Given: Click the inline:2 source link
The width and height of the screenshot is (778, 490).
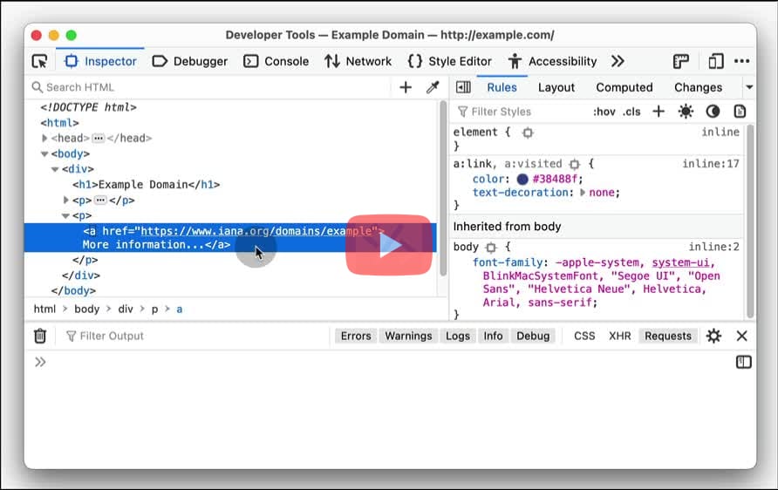Looking at the screenshot, I should coord(713,247).
